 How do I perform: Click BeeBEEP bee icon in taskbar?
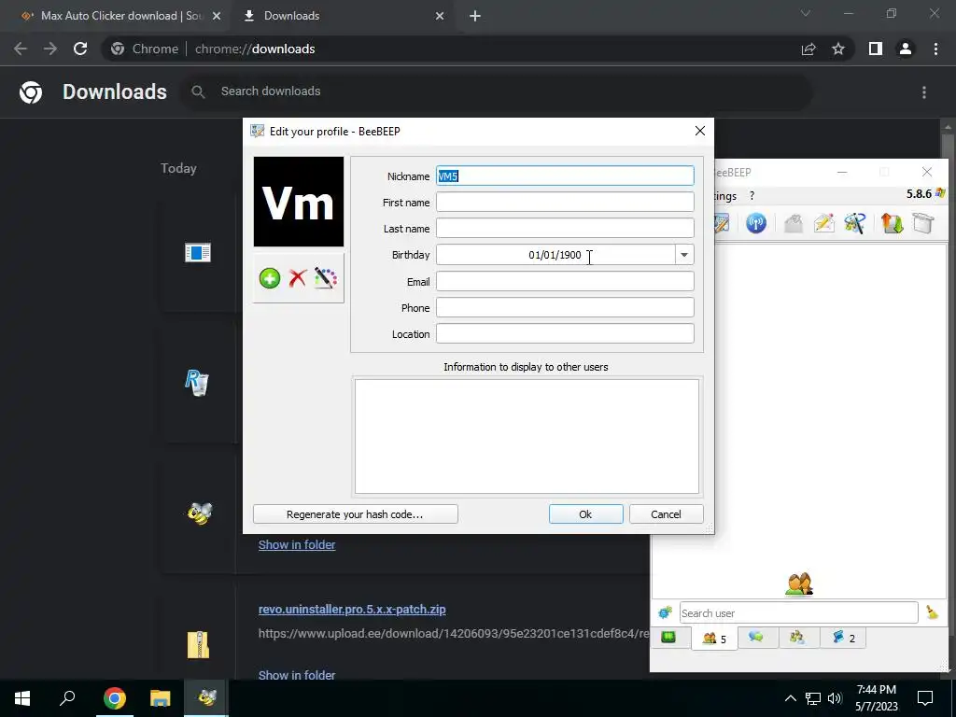(206, 698)
